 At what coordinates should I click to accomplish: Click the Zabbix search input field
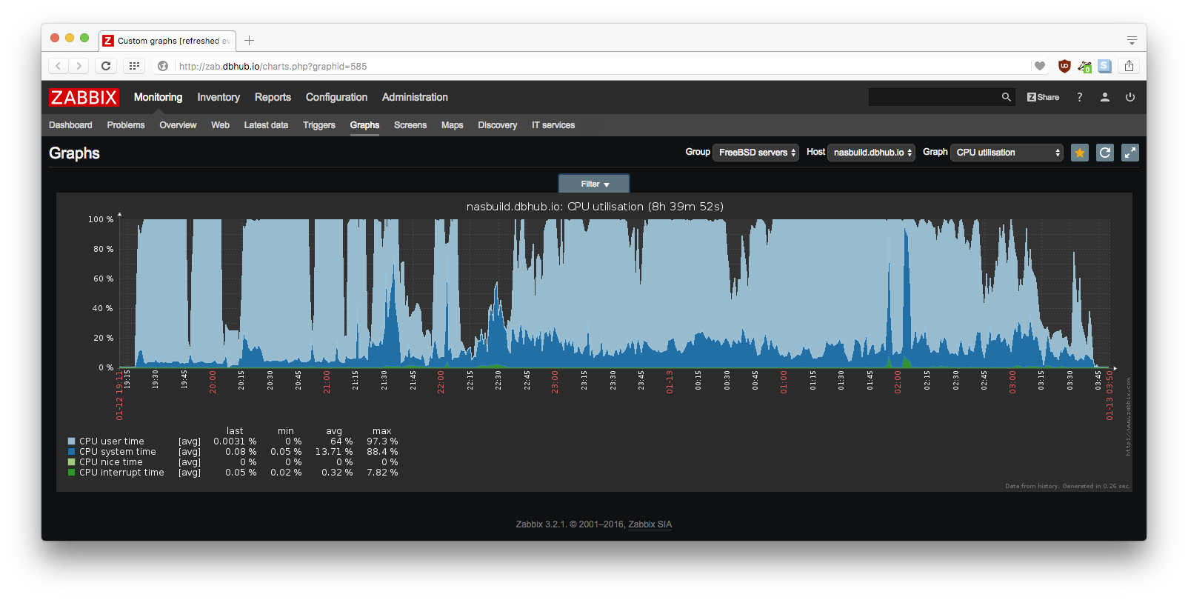(933, 97)
